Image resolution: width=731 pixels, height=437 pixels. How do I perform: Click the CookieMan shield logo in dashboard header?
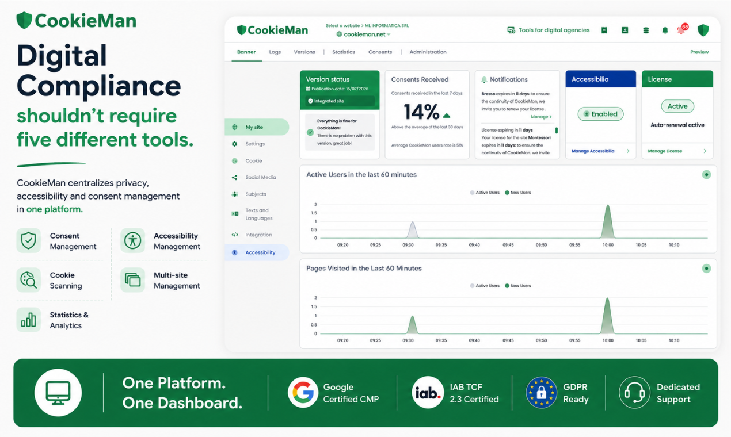[242, 30]
